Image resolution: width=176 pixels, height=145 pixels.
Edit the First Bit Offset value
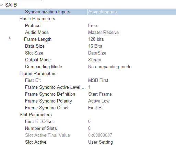[90, 122]
